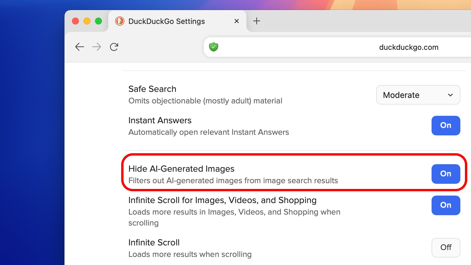Viewport: 471px width, 265px height.
Task: Click the DuckDuckGo favicon in the tab
Action: coord(120,21)
